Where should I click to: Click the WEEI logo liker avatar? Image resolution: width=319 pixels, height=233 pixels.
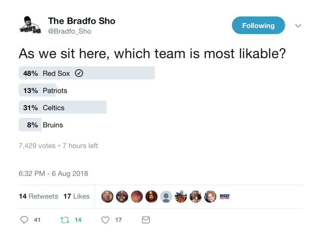(x=225, y=196)
